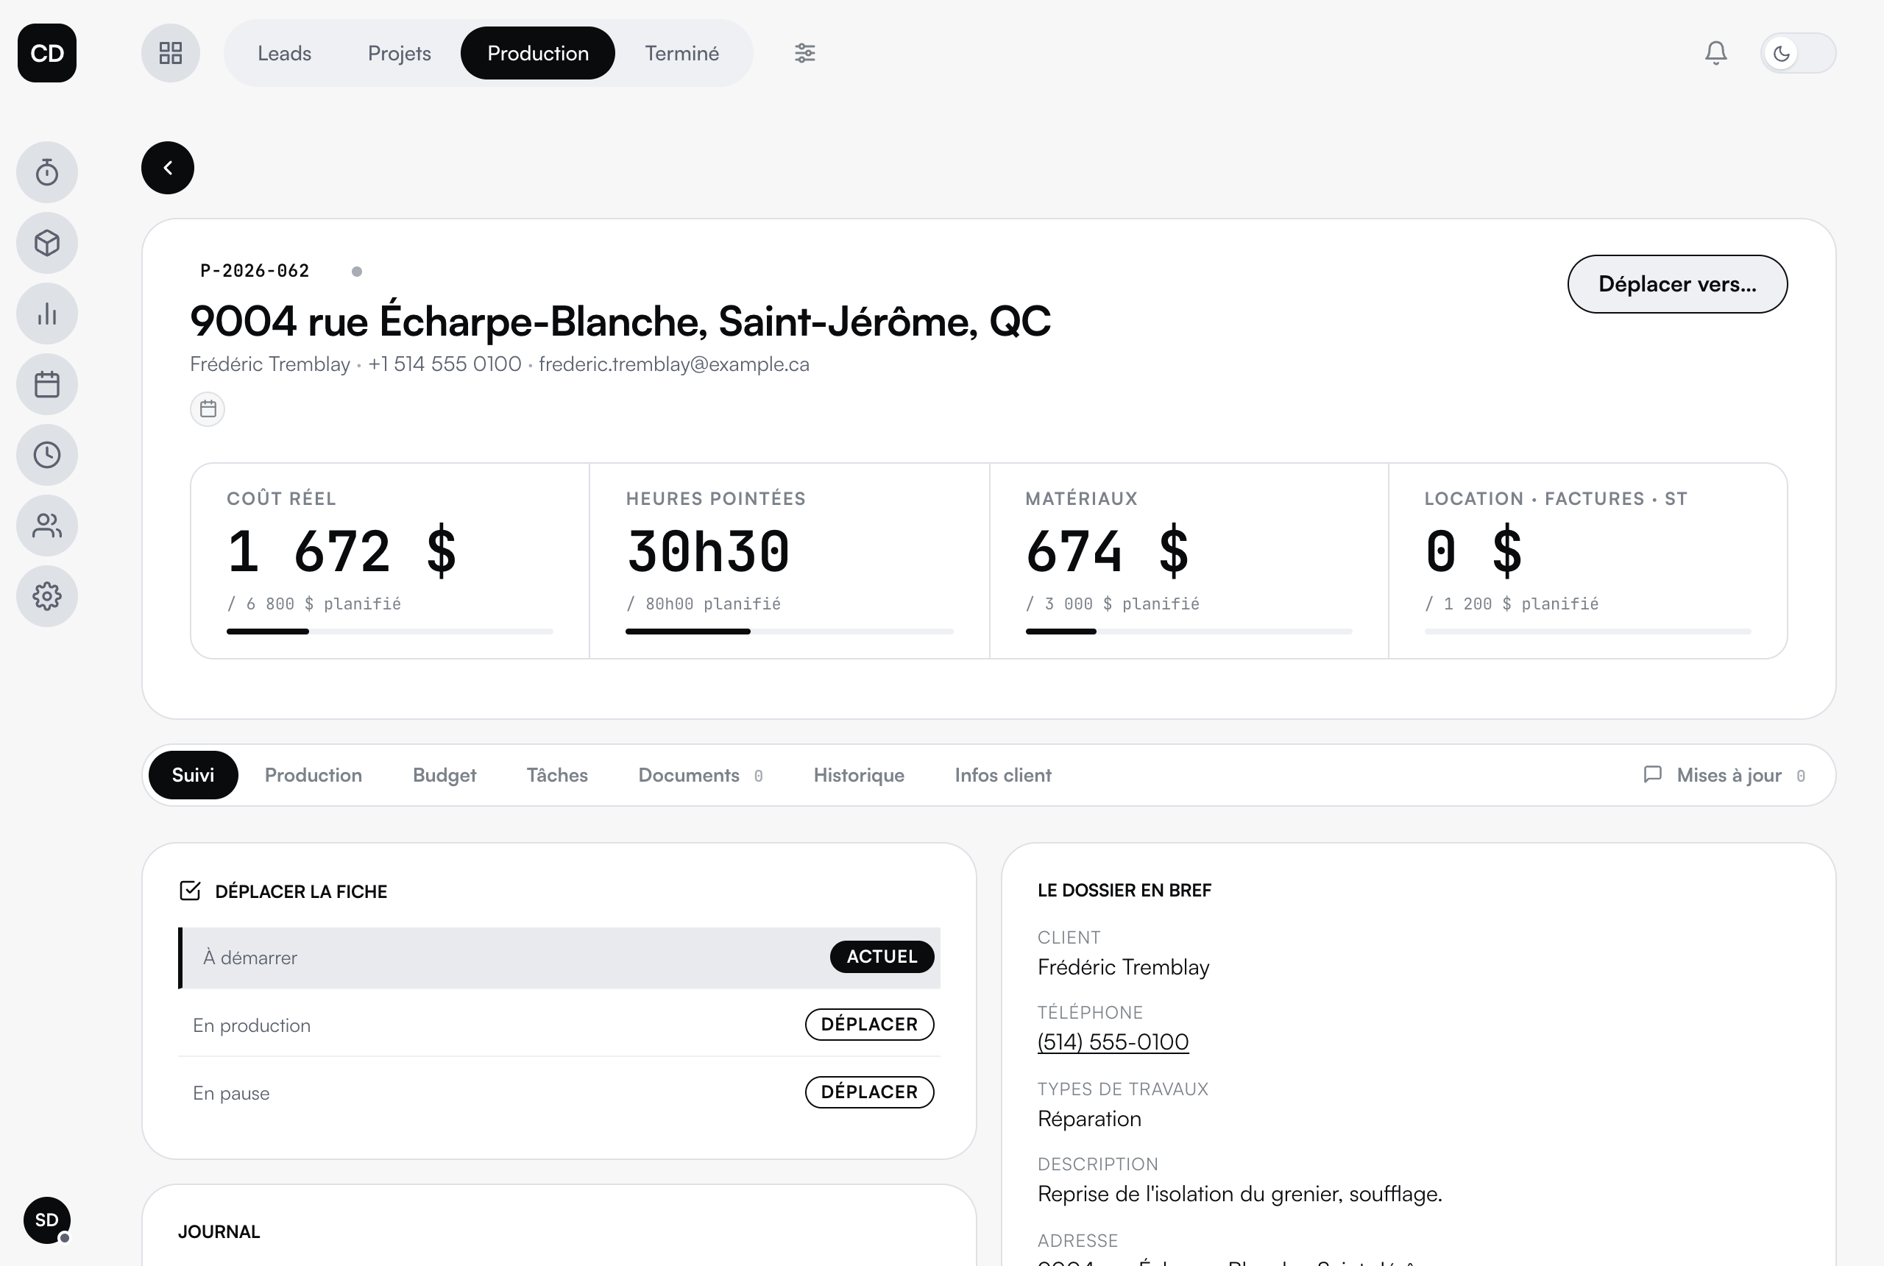Click the / 6 800 $ planifié label
1884x1266 pixels.
click(x=314, y=604)
